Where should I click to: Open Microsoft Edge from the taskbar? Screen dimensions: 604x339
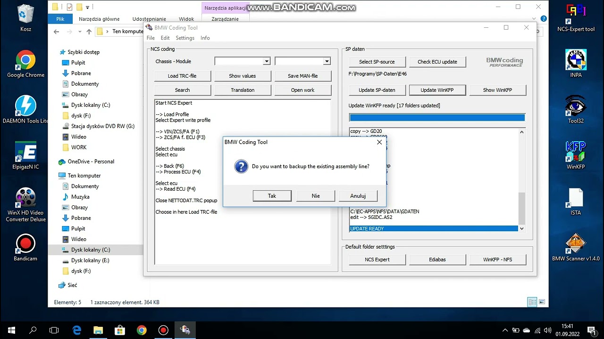[x=76, y=330]
